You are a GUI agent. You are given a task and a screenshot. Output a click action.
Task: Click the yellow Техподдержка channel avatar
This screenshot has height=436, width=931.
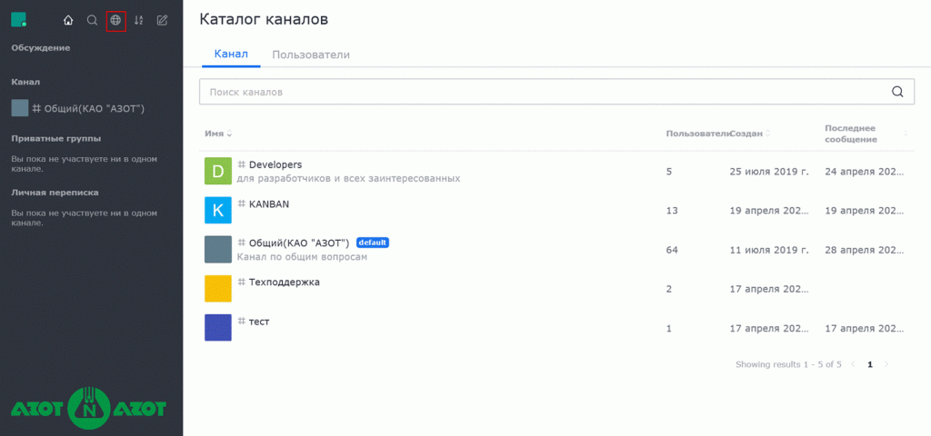218,288
